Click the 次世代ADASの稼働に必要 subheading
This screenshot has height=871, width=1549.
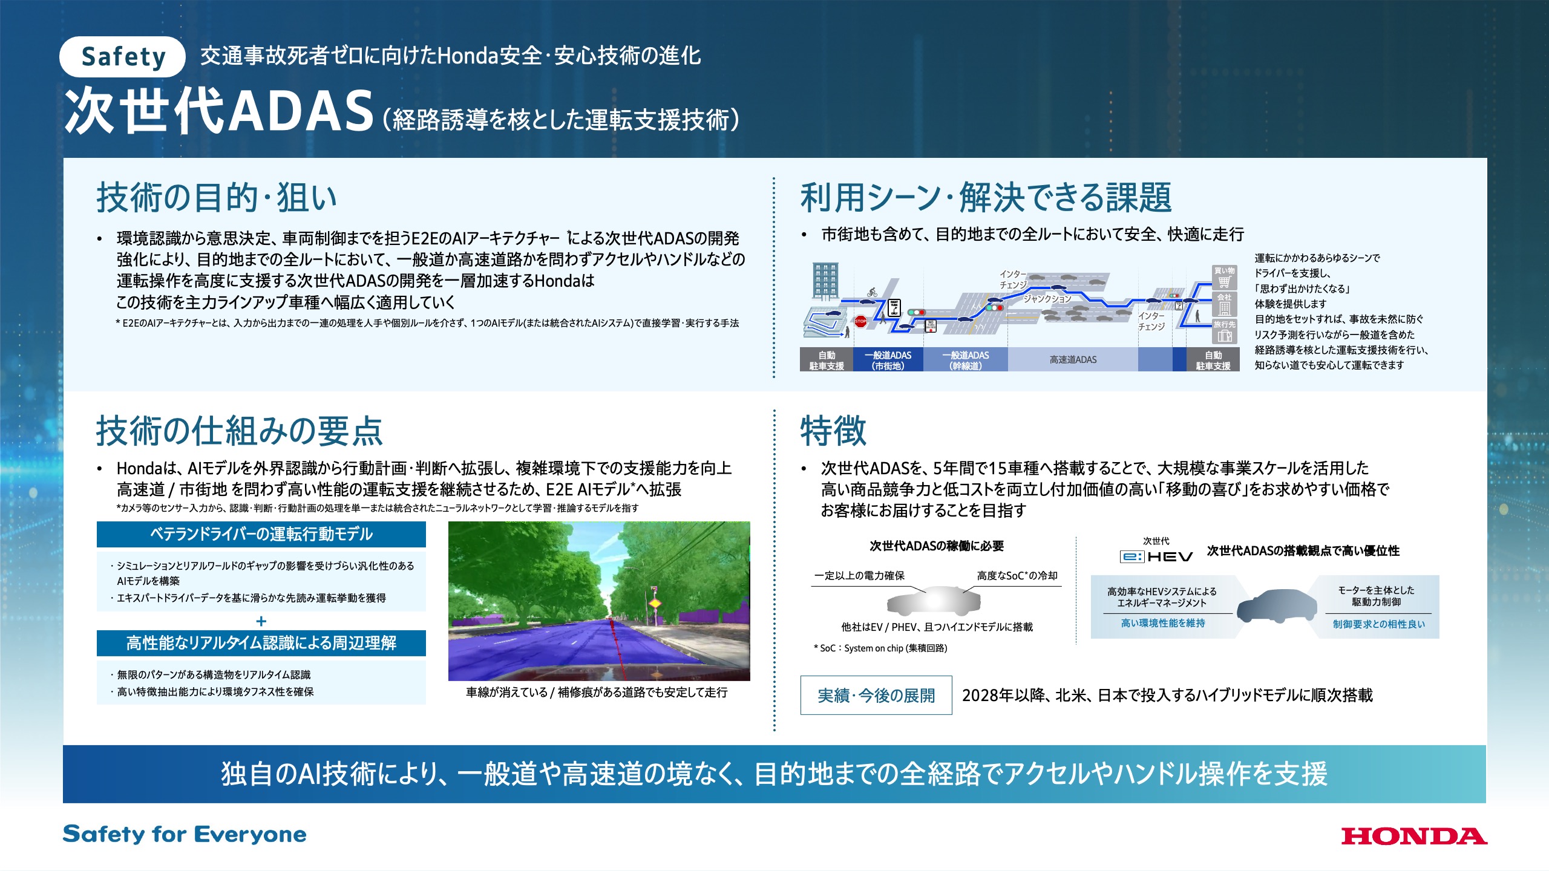click(937, 546)
